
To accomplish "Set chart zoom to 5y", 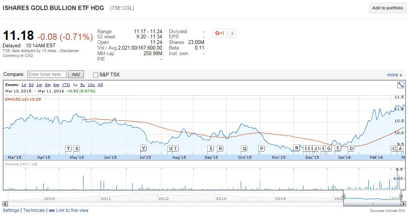I will pos(83,85).
